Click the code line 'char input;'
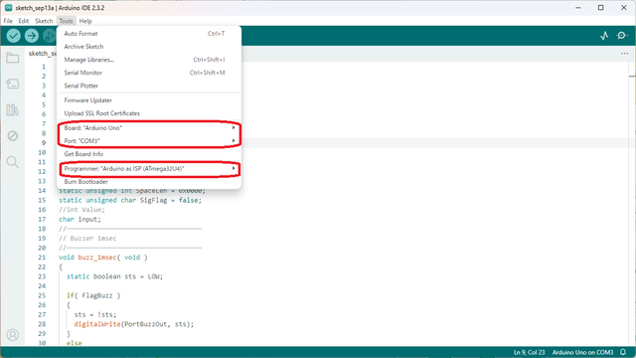The width and height of the screenshot is (636, 358). point(79,219)
